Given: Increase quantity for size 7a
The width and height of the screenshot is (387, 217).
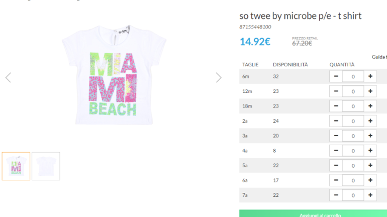Looking at the screenshot, I should click(x=370, y=195).
